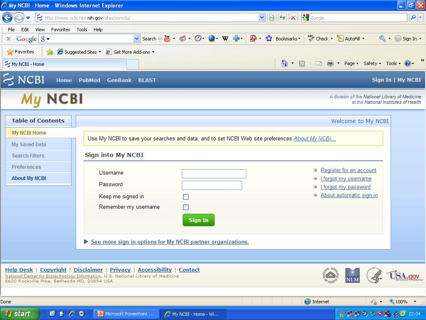Open the BLAST link in NCBI header
Image resolution: width=426 pixels, height=320 pixels.
click(x=147, y=80)
